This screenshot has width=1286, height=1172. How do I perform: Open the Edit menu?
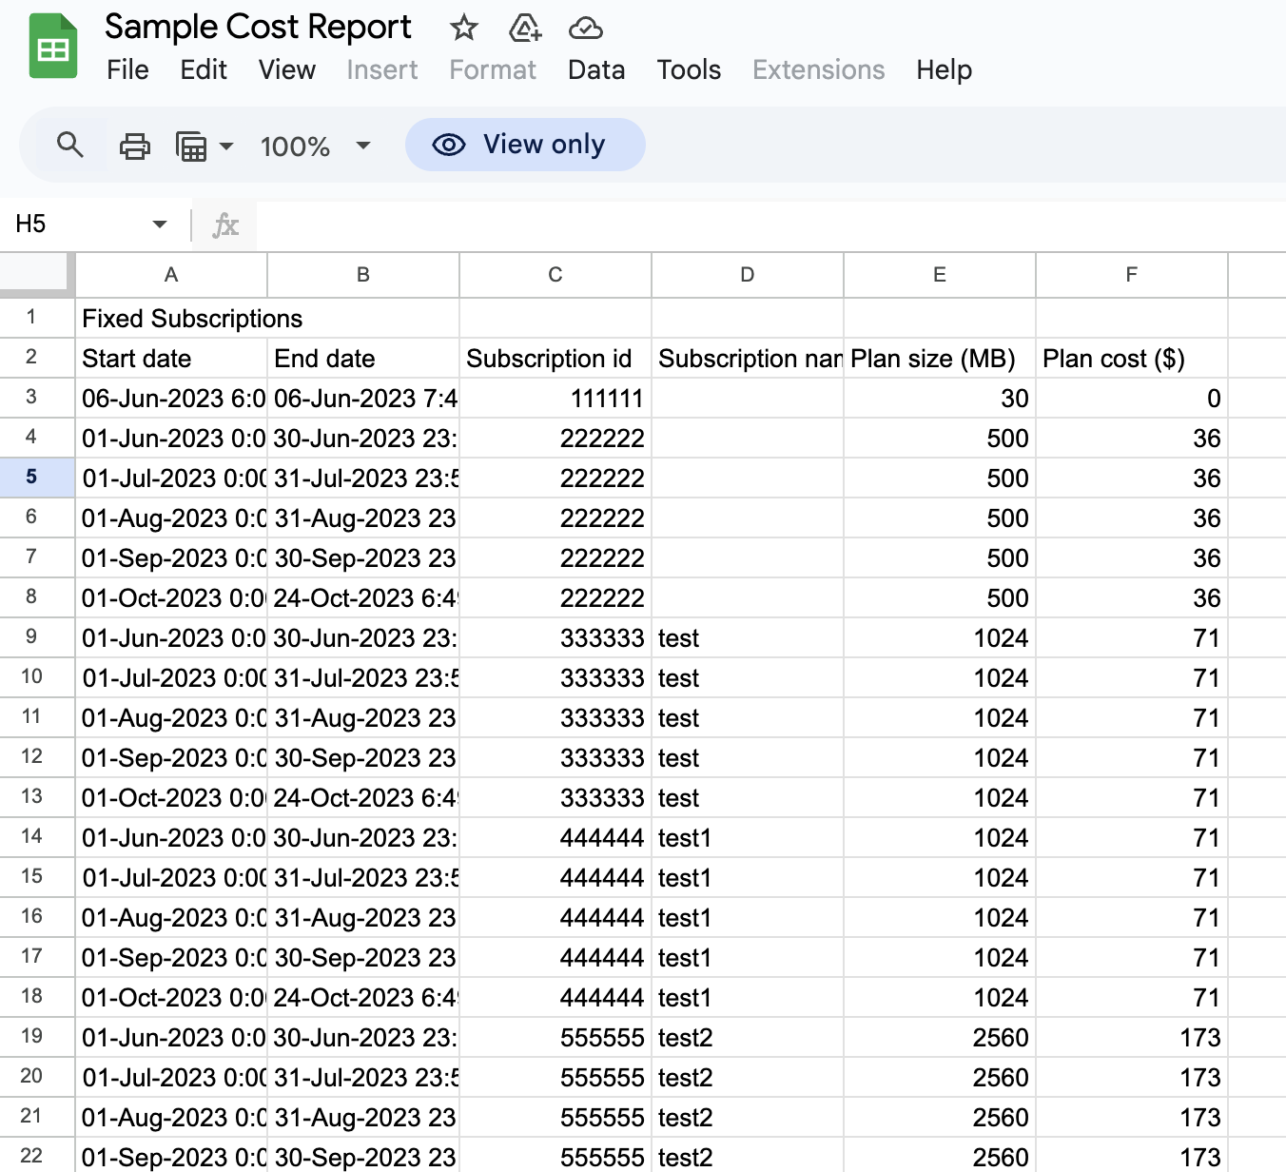(204, 70)
